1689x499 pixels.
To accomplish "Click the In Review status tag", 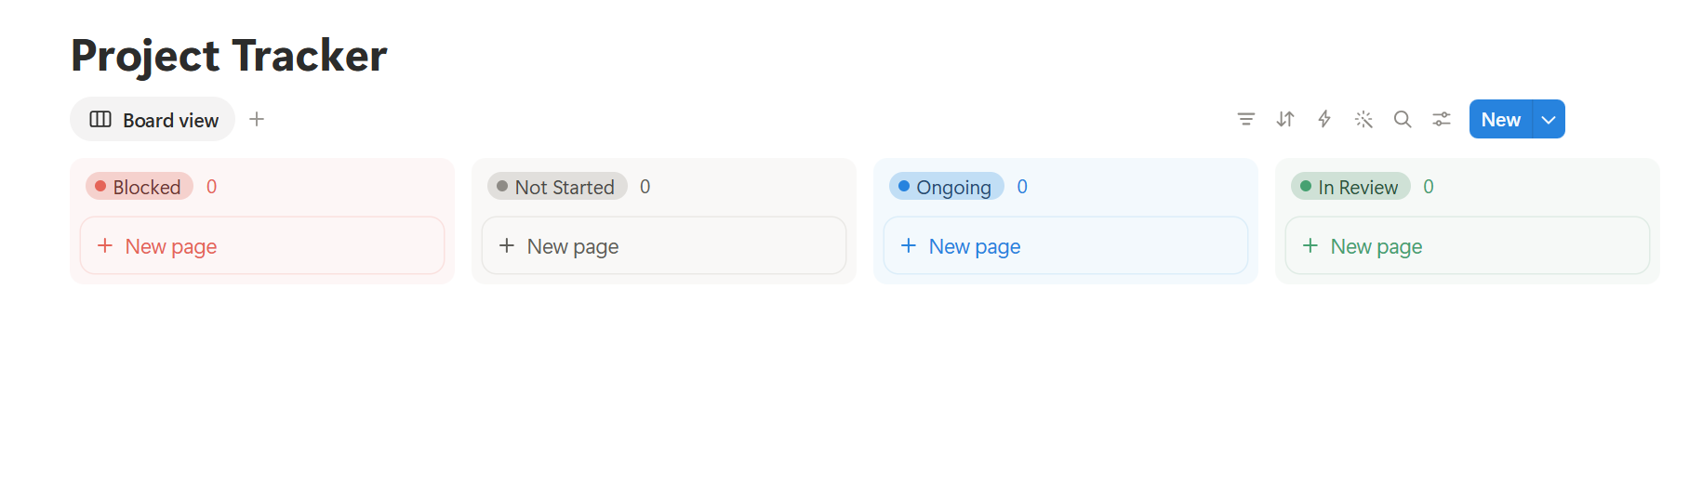I will 1350,187.
